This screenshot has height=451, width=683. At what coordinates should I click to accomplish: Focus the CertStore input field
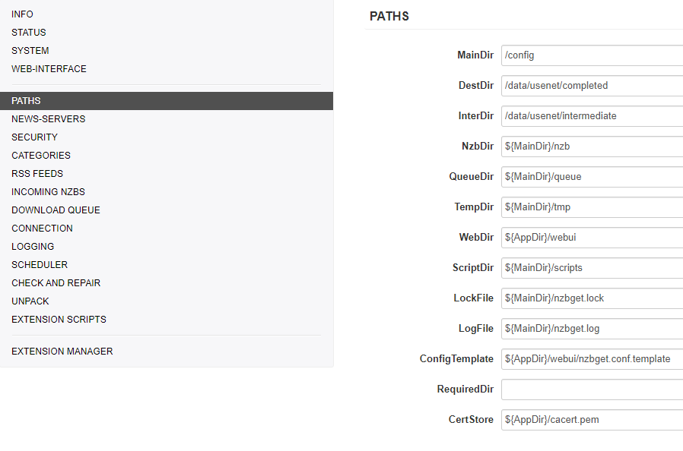coord(592,420)
